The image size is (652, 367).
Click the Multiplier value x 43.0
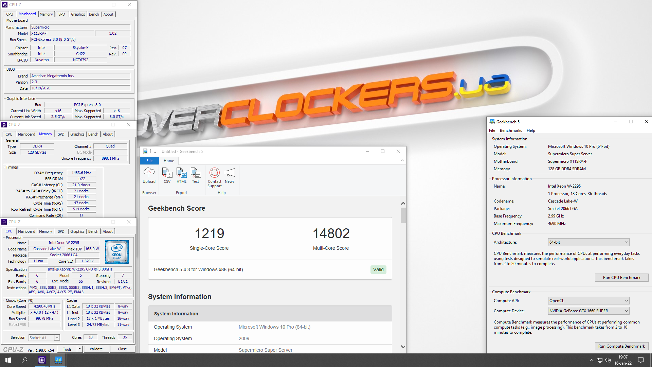[44, 313]
